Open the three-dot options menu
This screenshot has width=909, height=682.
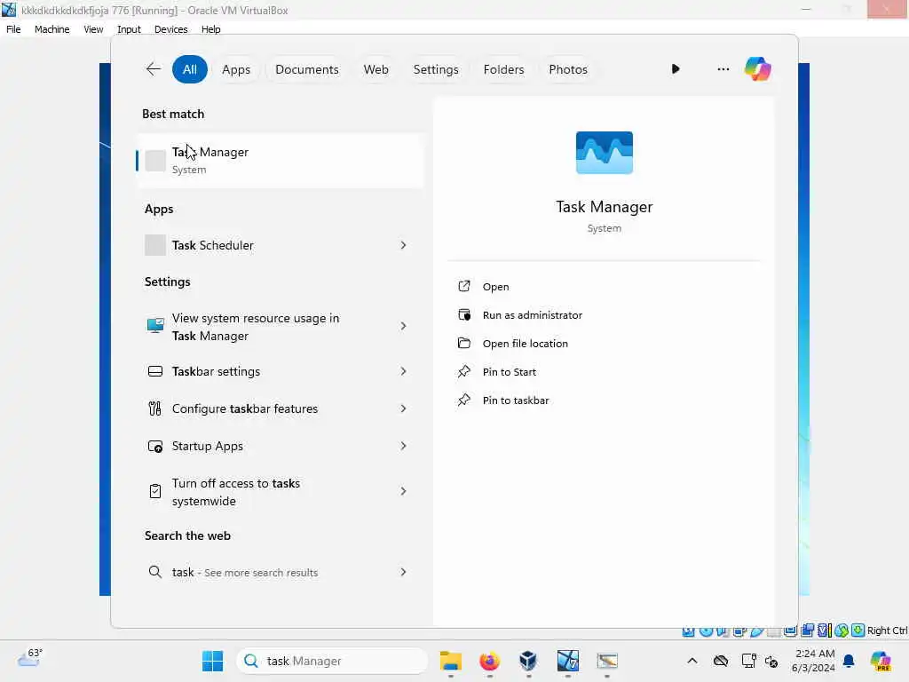(723, 69)
